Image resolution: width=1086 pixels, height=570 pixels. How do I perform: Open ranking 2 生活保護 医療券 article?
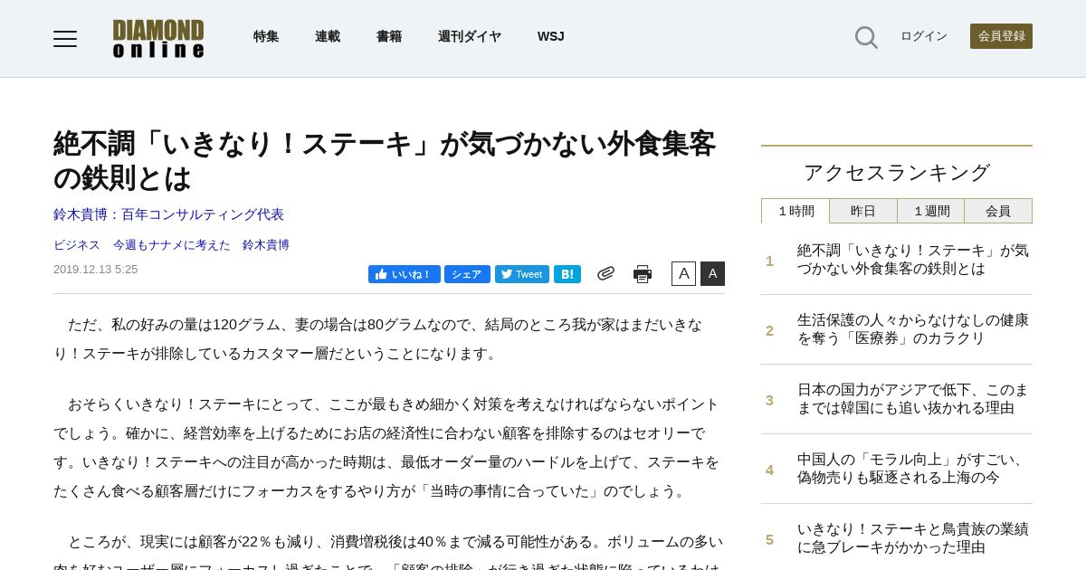click(913, 329)
